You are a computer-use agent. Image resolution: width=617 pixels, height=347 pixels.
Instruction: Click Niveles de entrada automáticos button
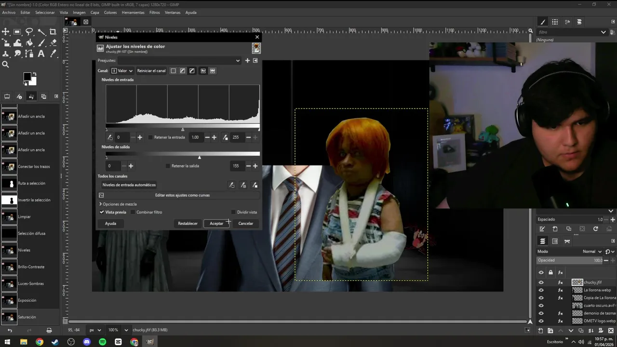pyautogui.click(x=129, y=185)
